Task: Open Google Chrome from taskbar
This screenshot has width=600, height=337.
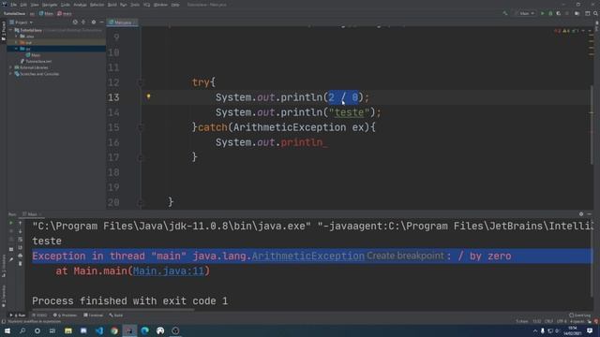Action: [114, 330]
